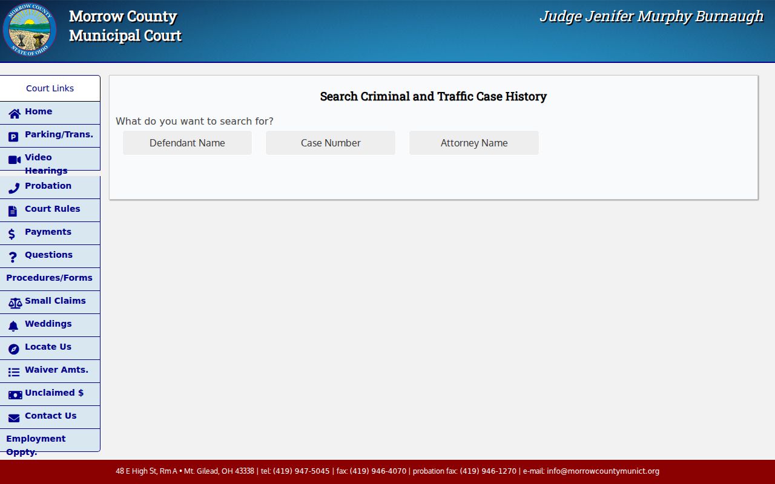Click the Search Criminal and Traffic Case History heading
This screenshot has width=775, height=484.
click(434, 96)
